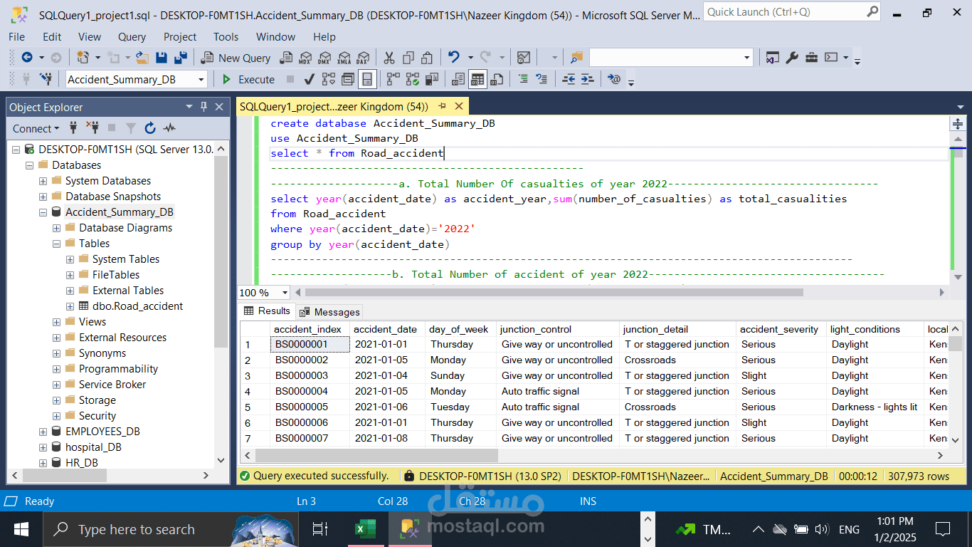Save the current query with the single-disk icon

(x=162, y=58)
